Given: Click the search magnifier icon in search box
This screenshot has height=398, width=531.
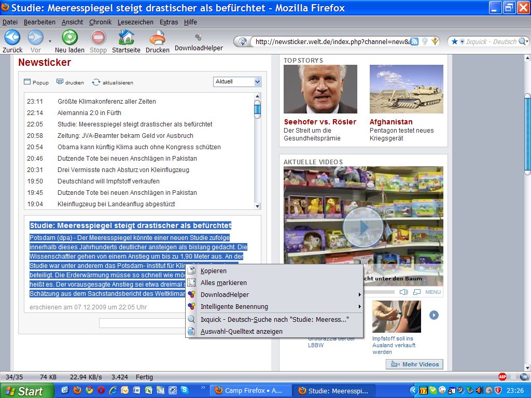Looking at the screenshot, I should 523,41.
